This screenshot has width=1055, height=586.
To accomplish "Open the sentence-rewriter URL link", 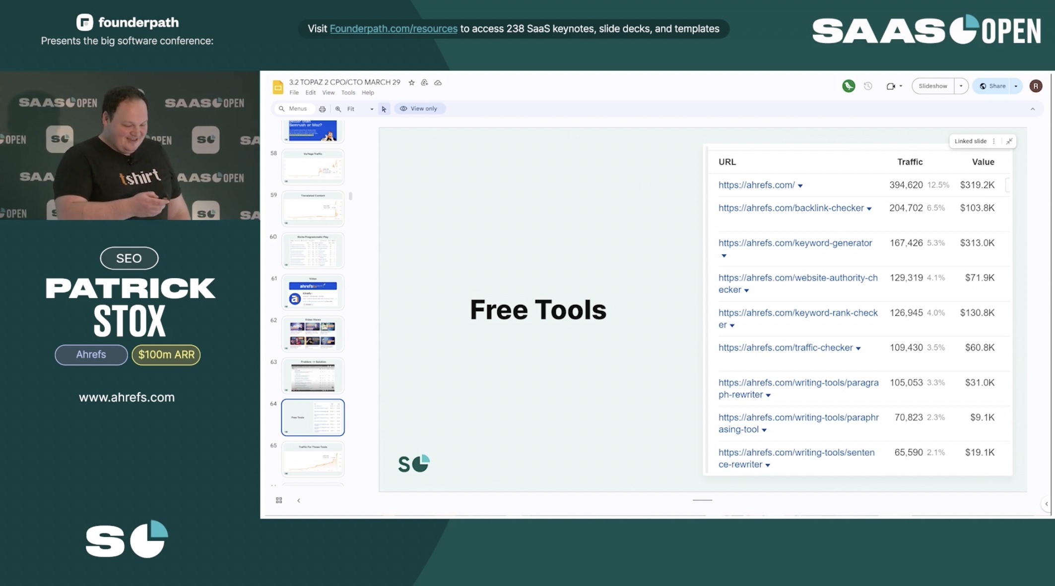I will coord(796,459).
